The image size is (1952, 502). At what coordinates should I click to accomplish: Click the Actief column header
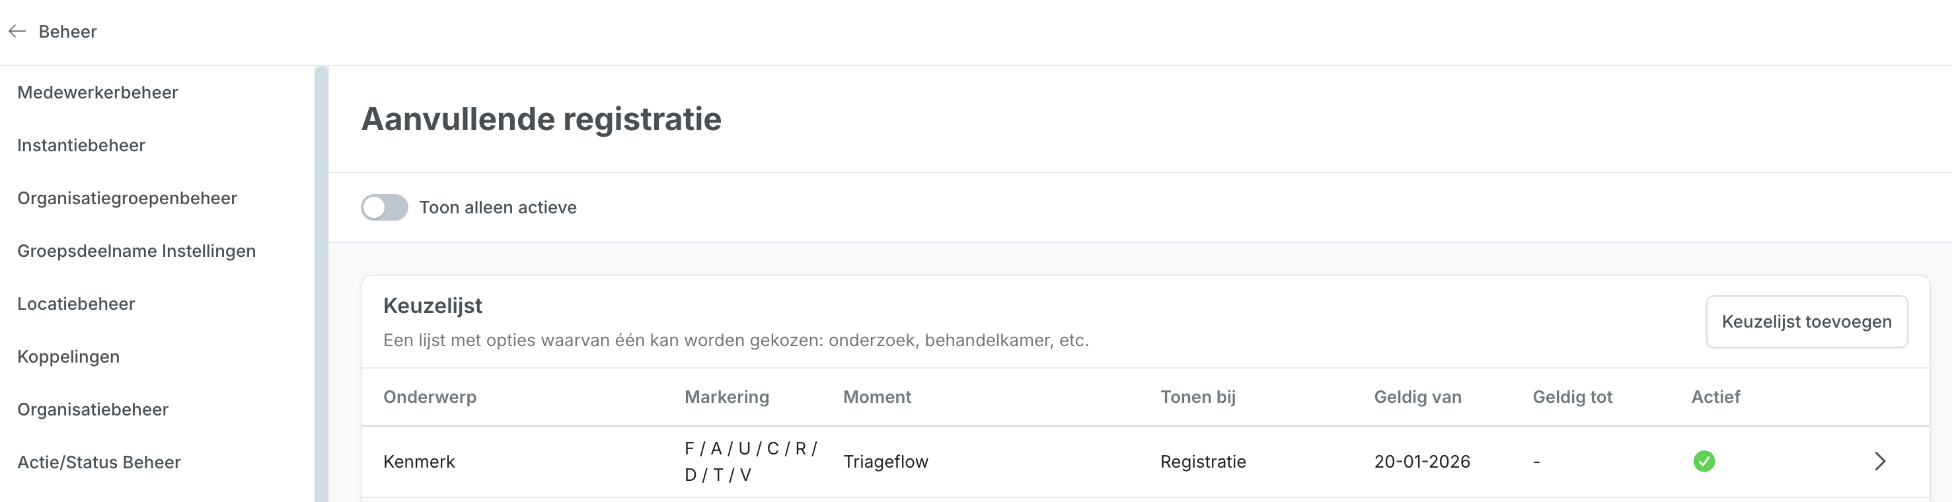coord(1715,397)
